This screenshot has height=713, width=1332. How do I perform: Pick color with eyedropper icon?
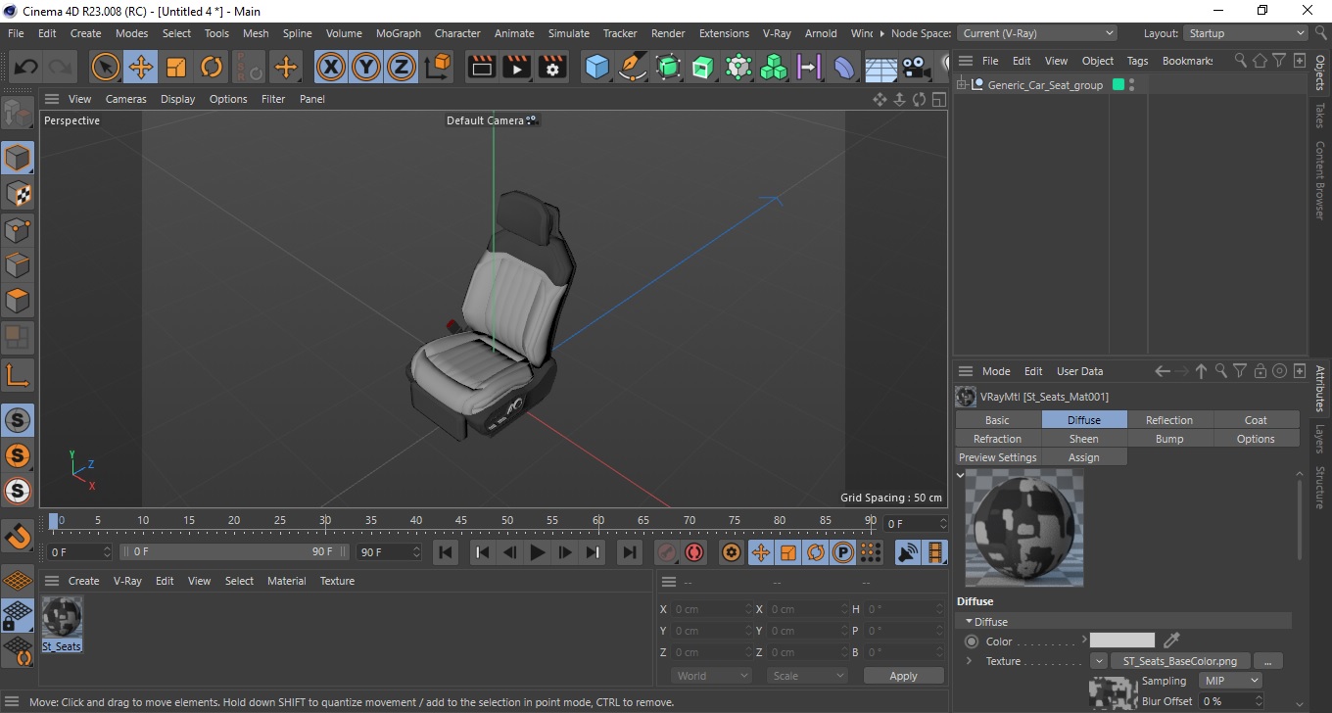1171,641
